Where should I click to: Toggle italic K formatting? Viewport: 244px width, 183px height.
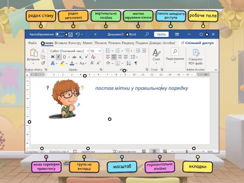(x=59, y=57)
